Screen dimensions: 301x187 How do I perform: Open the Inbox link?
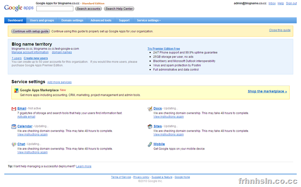(x=272, y=3)
